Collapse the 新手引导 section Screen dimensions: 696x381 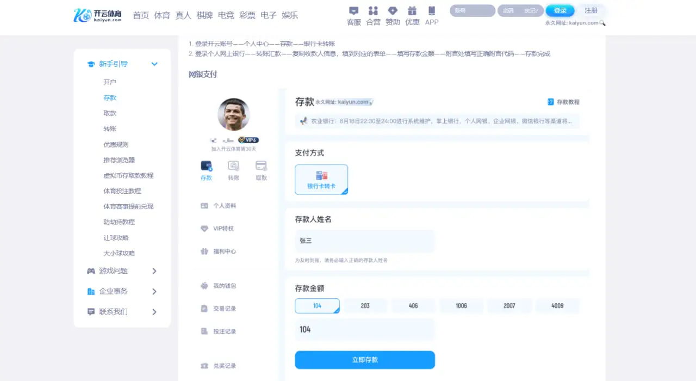[x=154, y=64]
